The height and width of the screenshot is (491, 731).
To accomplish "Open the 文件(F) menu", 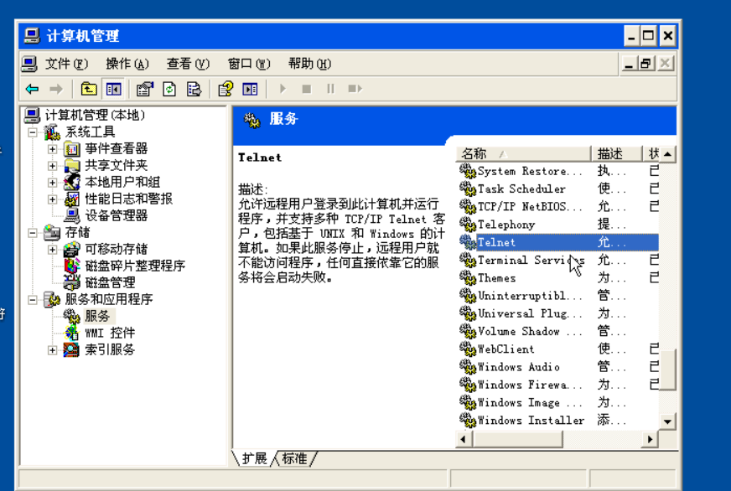I will [66, 64].
